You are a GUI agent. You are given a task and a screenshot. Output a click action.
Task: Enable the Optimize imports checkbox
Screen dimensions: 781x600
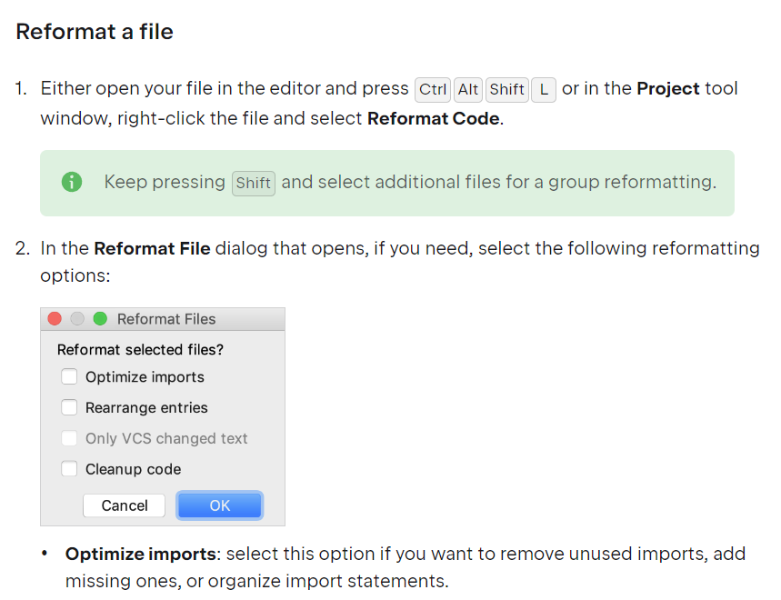(x=69, y=376)
